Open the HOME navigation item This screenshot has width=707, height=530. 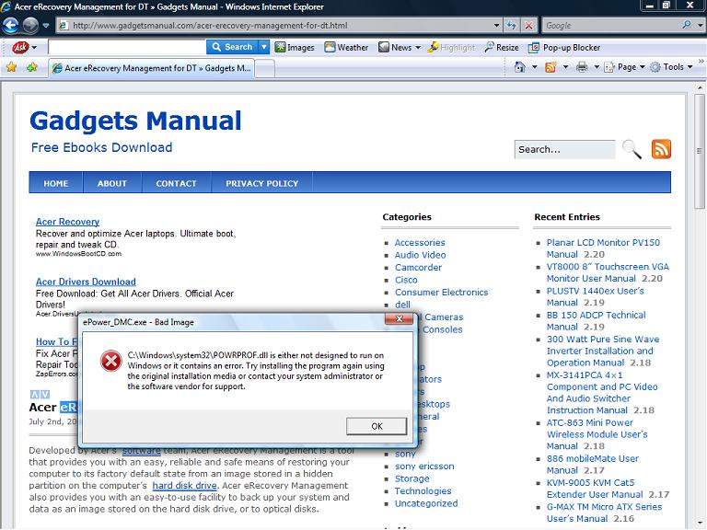point(56,183)
